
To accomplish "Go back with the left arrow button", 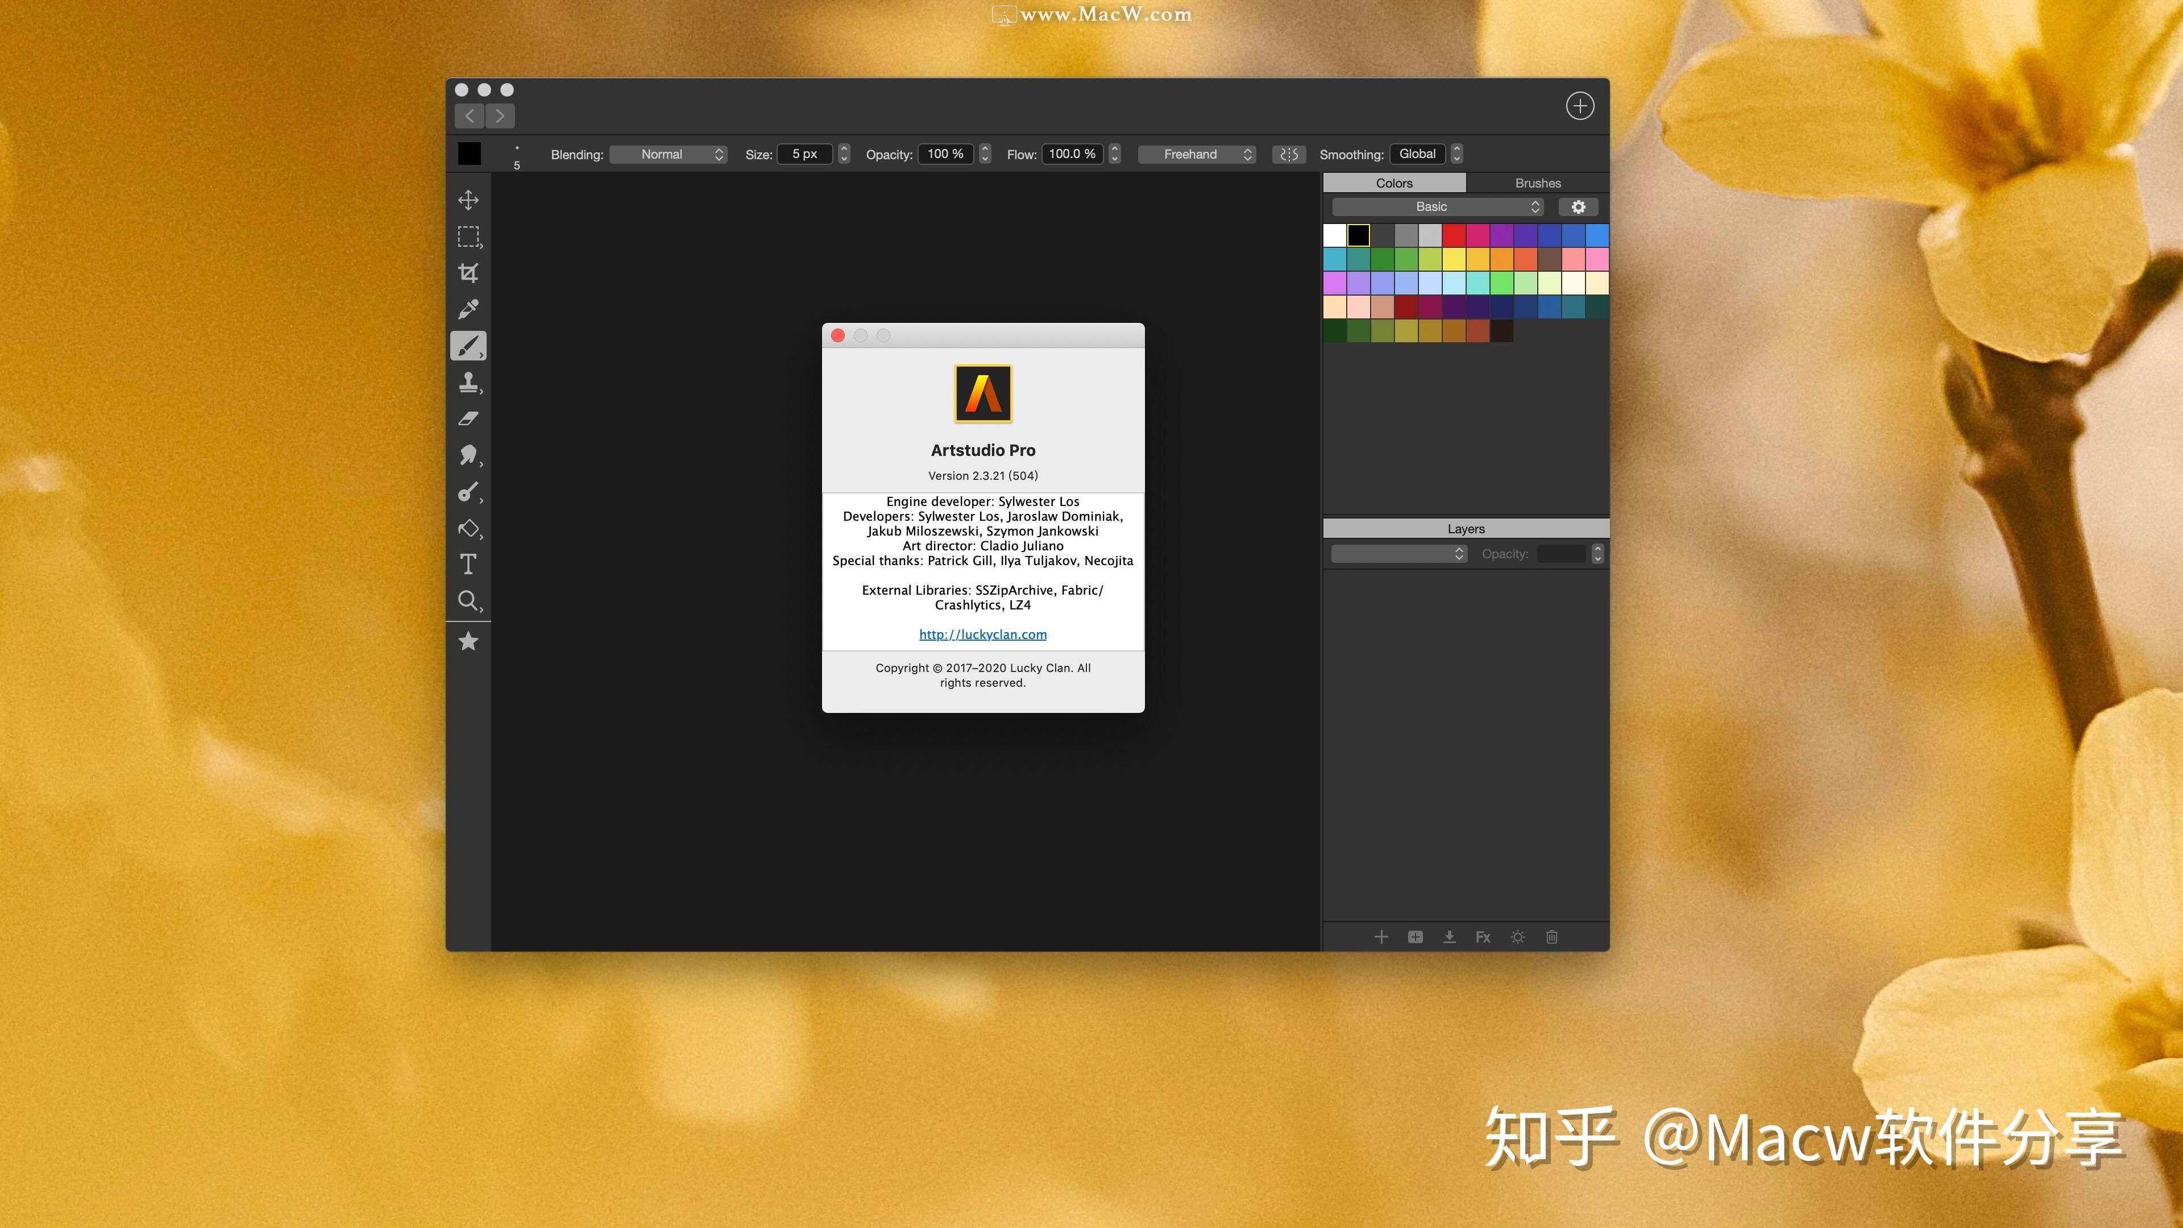I will point(470,116).
